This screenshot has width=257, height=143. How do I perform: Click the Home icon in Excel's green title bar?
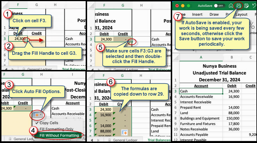231,6
